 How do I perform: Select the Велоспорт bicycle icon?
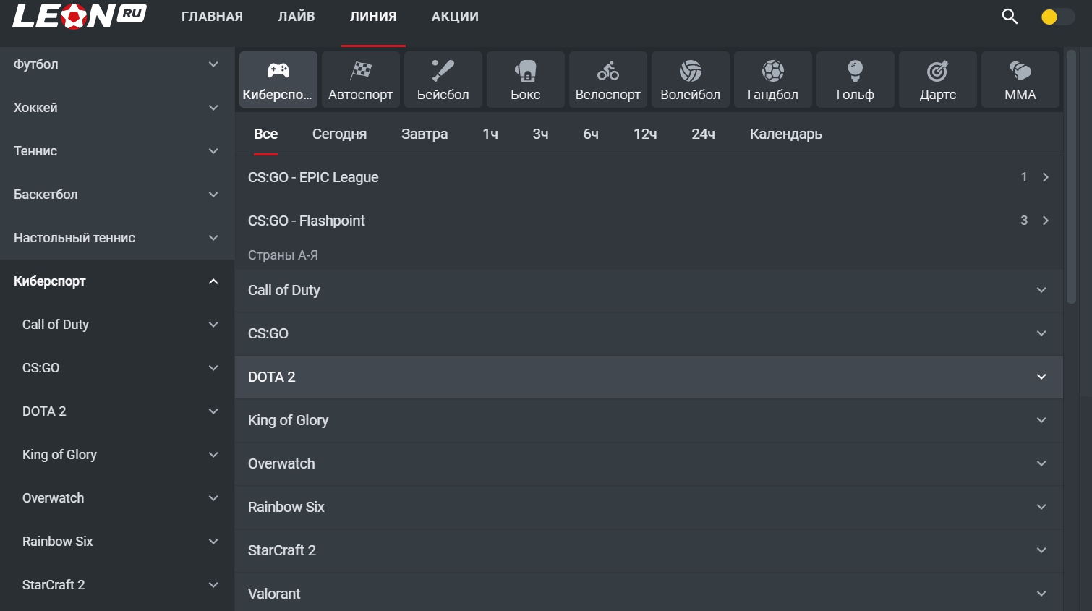(608, 71)
